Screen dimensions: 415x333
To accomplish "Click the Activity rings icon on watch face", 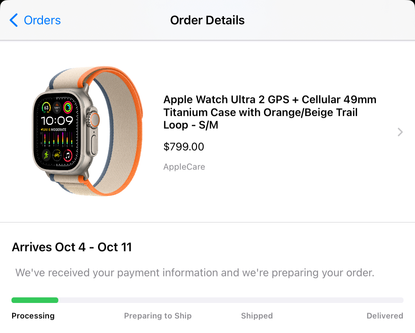I will point(68,107).
